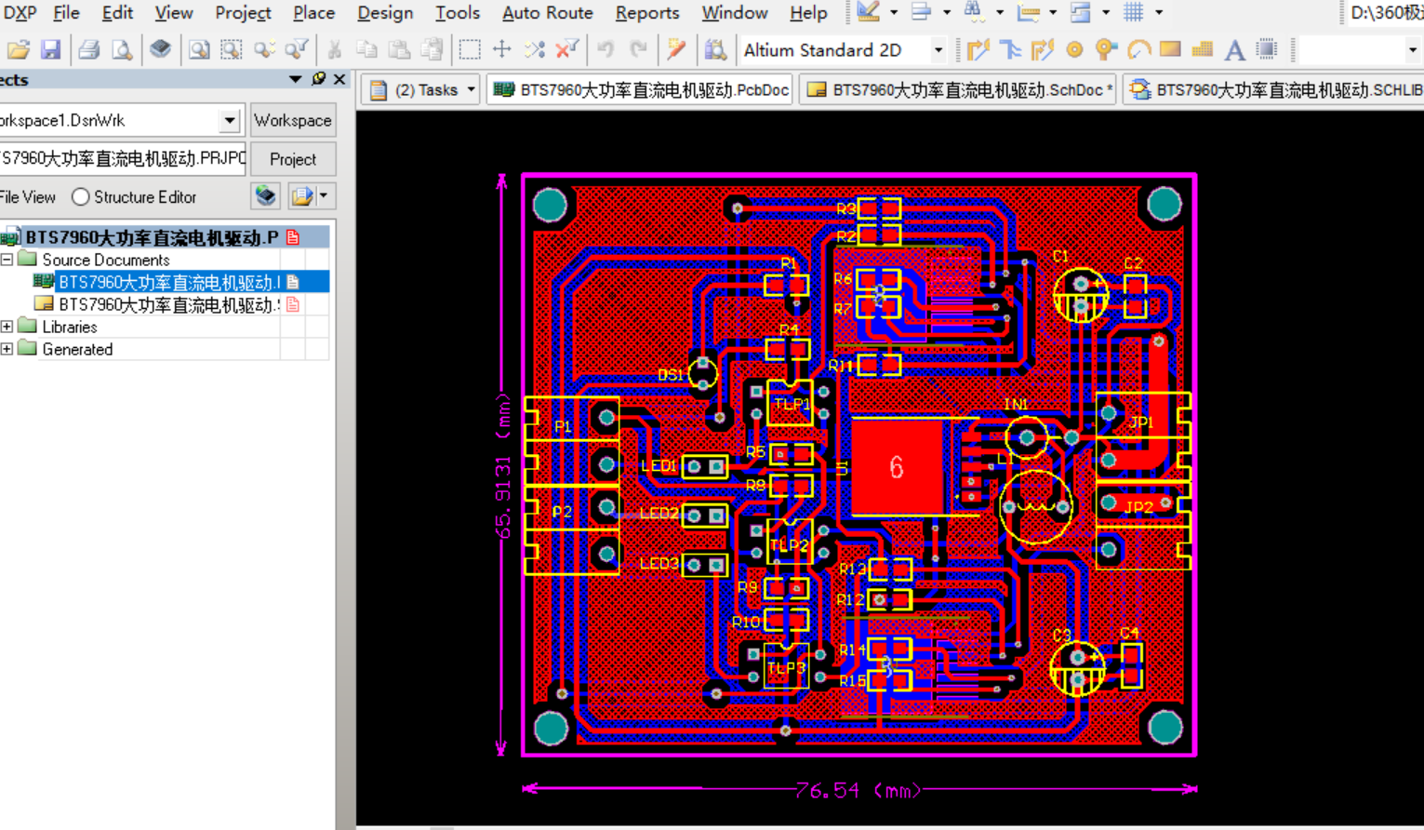Open a document using the folder icon
The height and width of the screenshot is (830, 1424).
pos(18,49)
